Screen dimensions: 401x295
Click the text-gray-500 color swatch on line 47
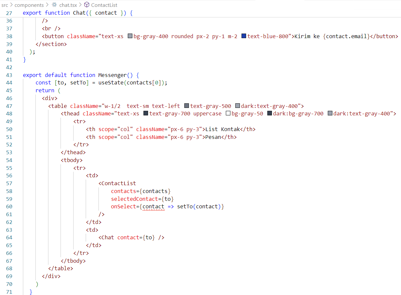click(x=187, y=106)
